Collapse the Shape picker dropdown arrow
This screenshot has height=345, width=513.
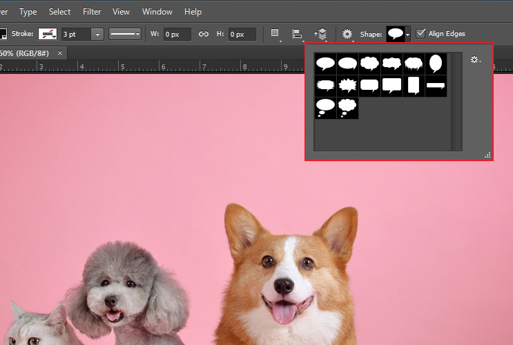407,34
